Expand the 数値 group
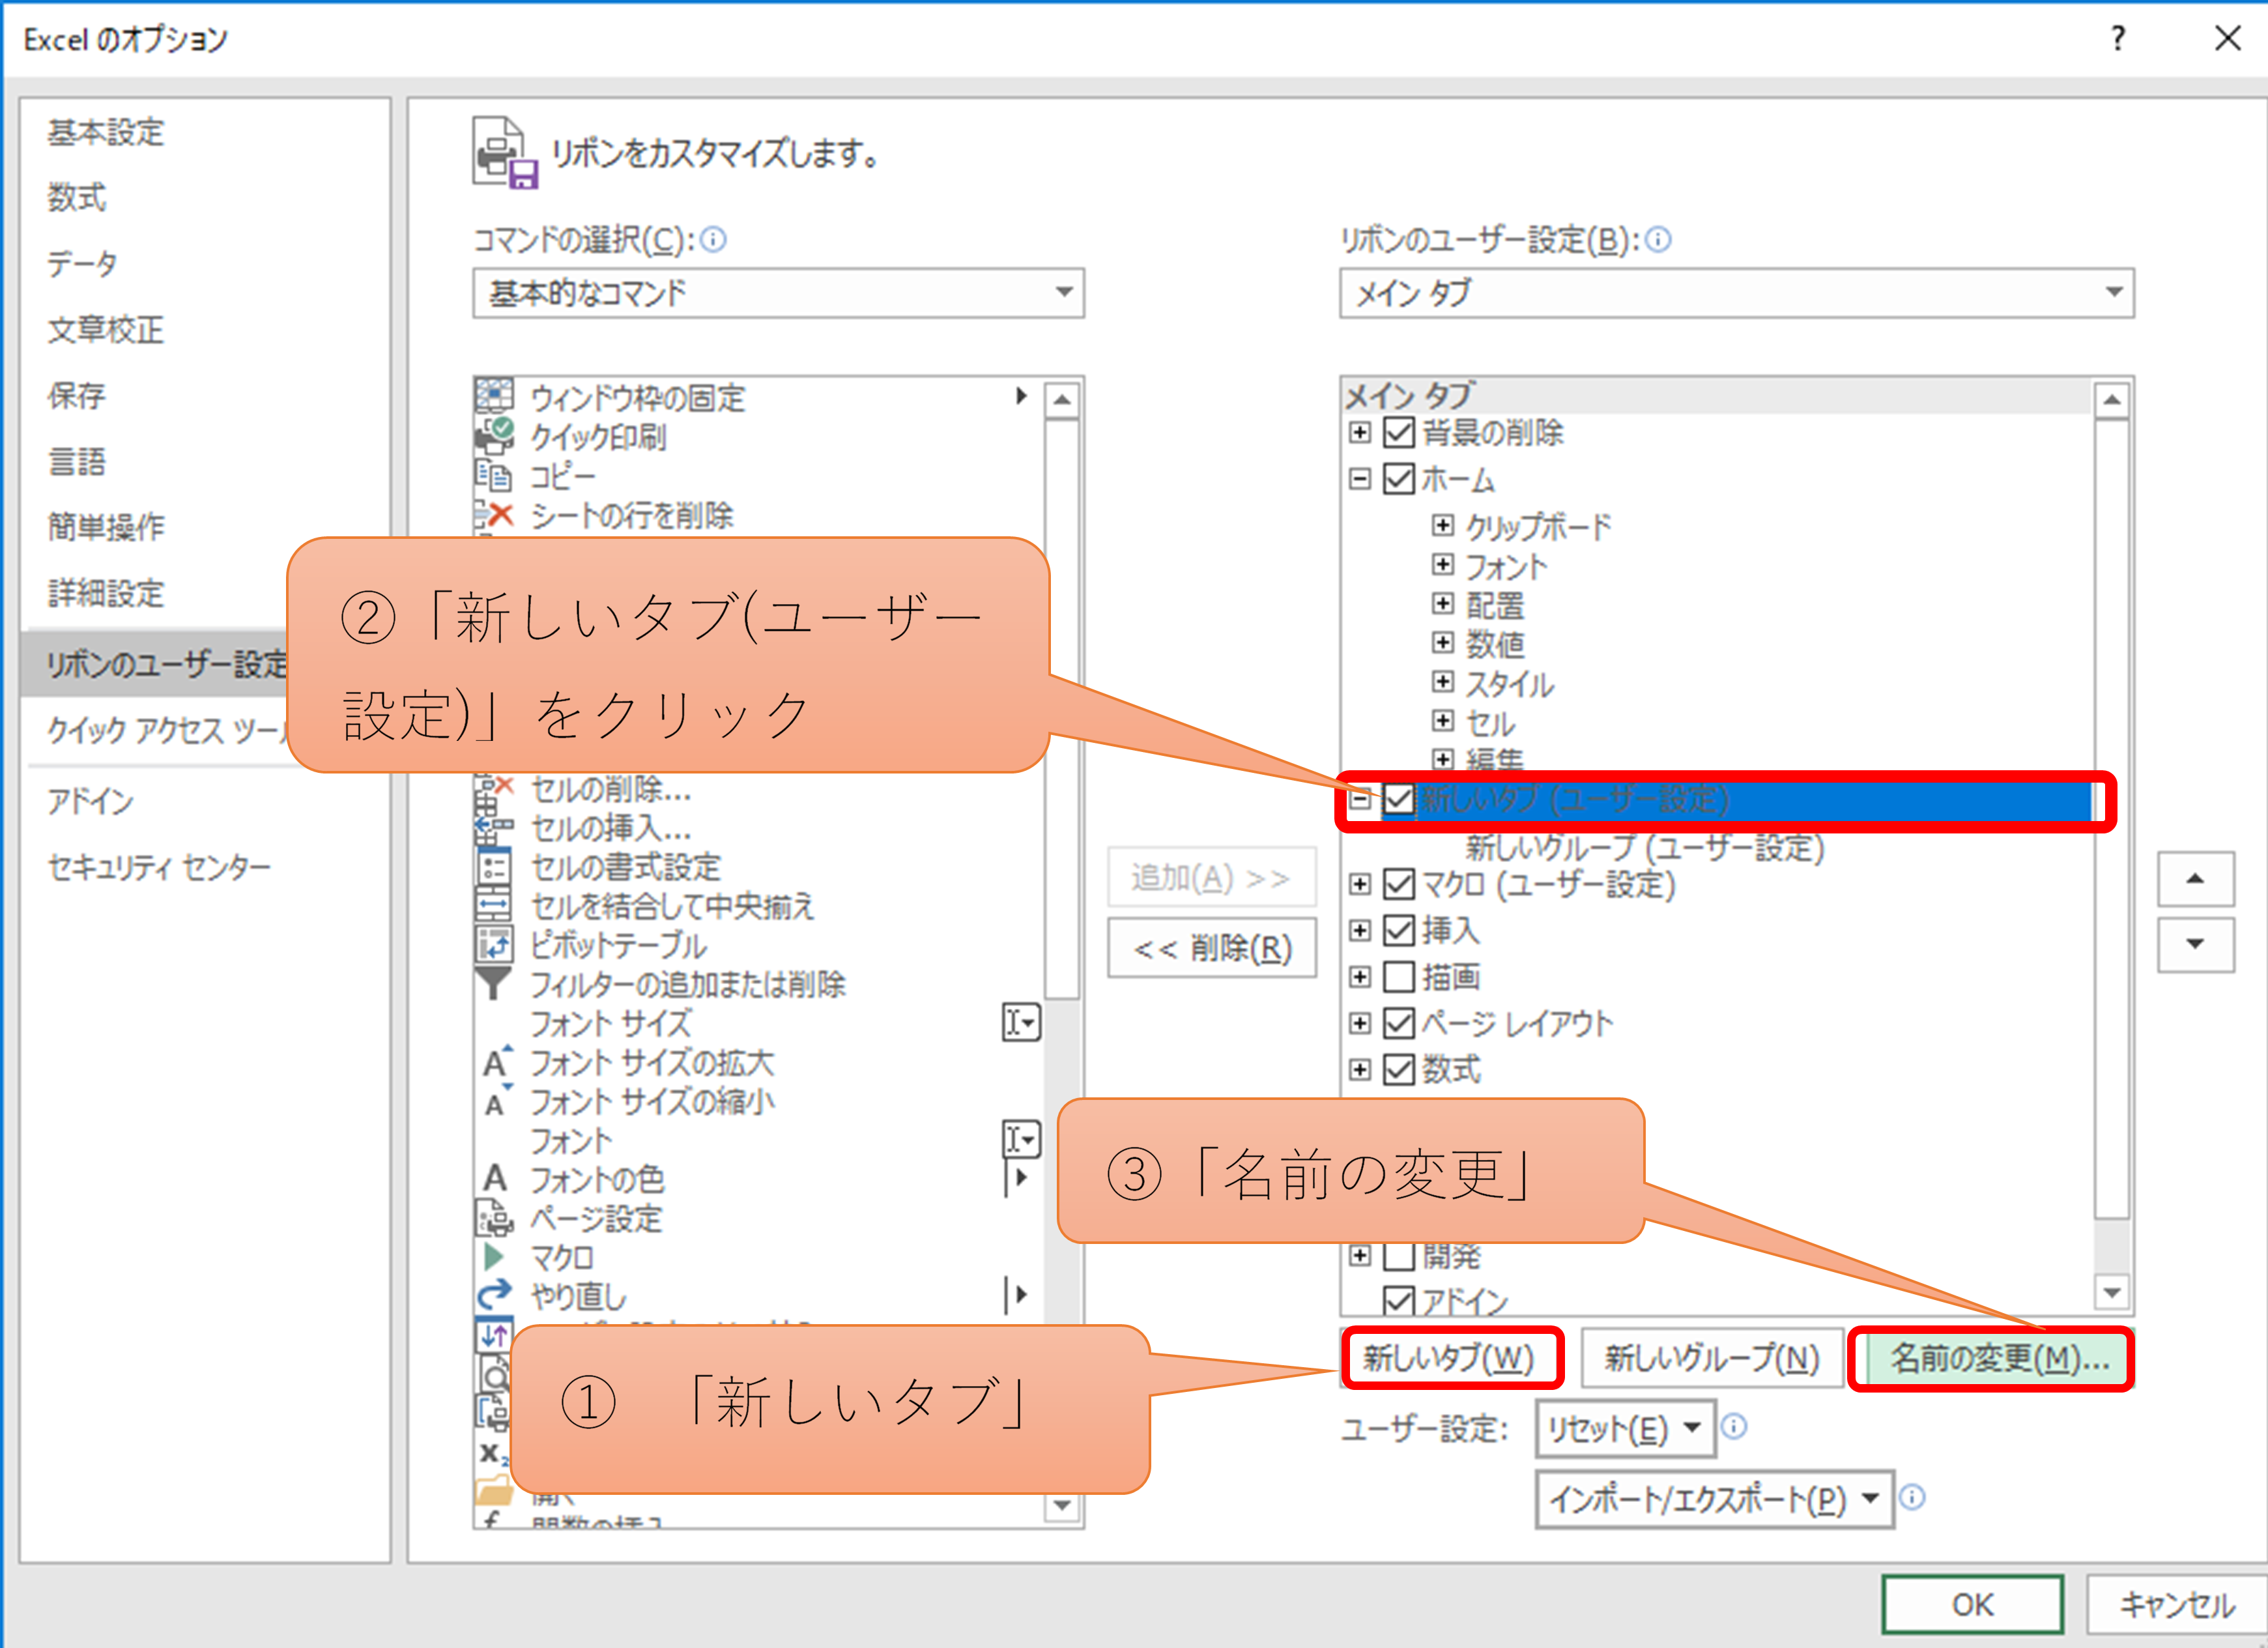Viewport: 2268px width, 1648px height. pyautogui.click(x=1442, y=642)
